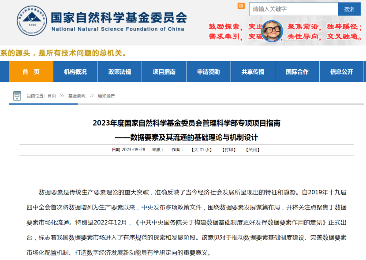Viewport: 366px width, 260px height.
Task: Type in the keyword search box
Action: (293, 9)
